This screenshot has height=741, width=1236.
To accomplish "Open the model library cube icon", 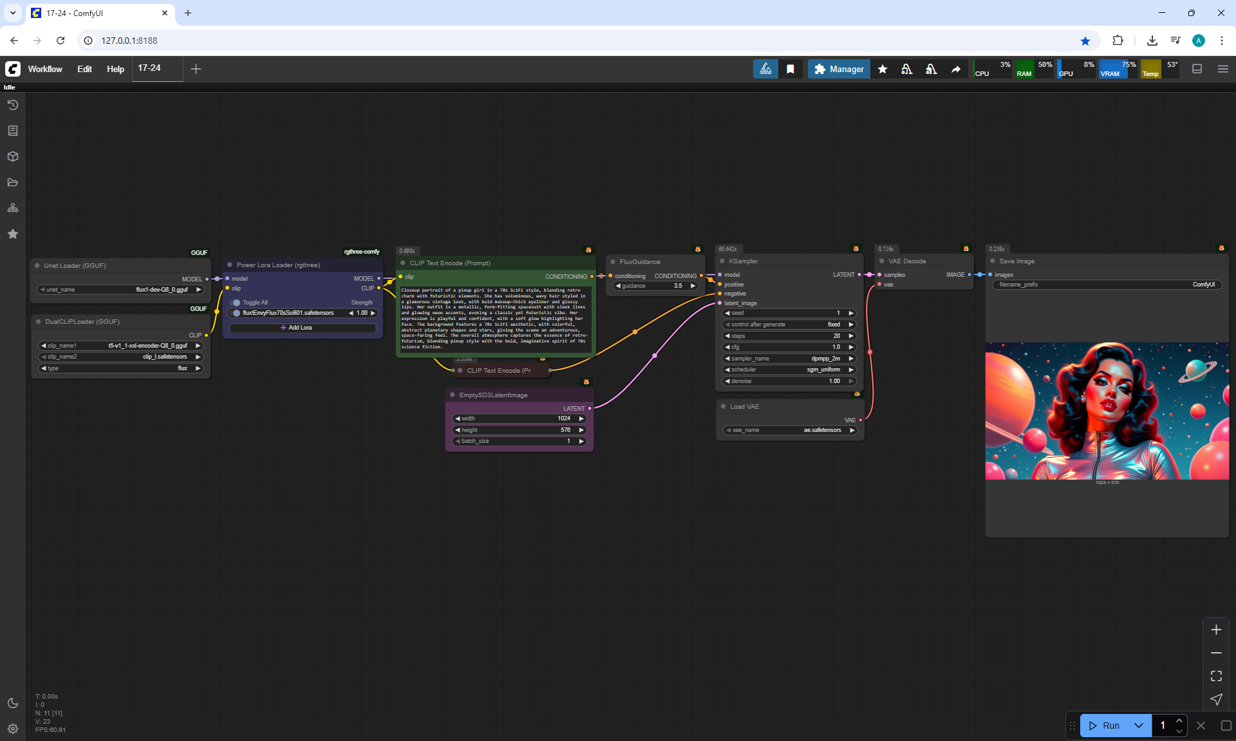I will pyautogui.click(x=13, y=156).
